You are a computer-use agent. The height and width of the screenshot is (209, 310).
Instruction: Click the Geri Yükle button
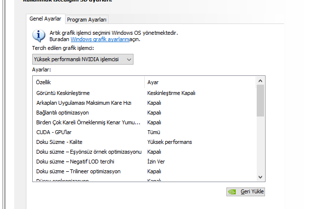click(x=245, y=191)
